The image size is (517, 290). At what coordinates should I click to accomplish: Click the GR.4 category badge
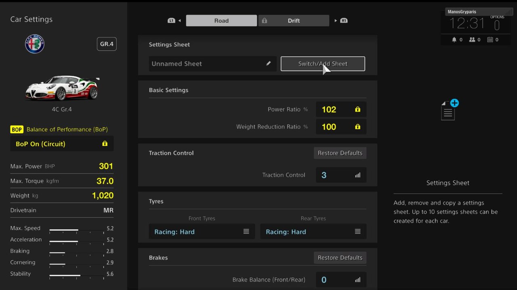coord(107,44)
